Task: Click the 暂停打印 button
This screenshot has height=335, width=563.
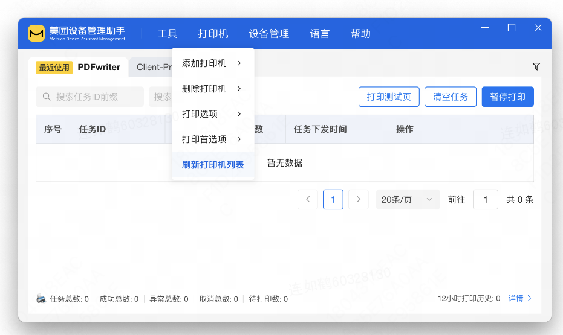Action: (508, 97)
